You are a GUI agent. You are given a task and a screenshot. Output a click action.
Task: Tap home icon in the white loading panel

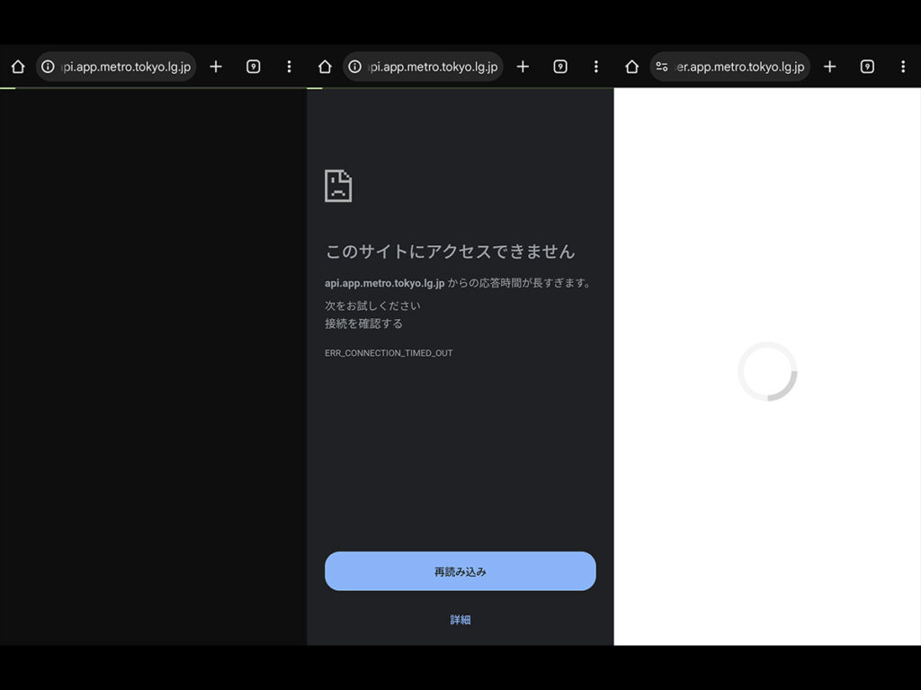[x=631, y=66]
